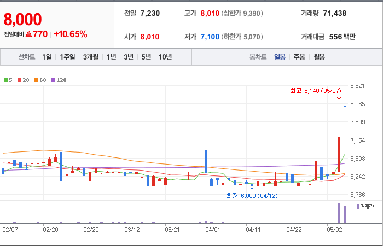Click the 시가 value 8,010
The height and width of the screenshot is (246, 383).
[x=150, y=37]
